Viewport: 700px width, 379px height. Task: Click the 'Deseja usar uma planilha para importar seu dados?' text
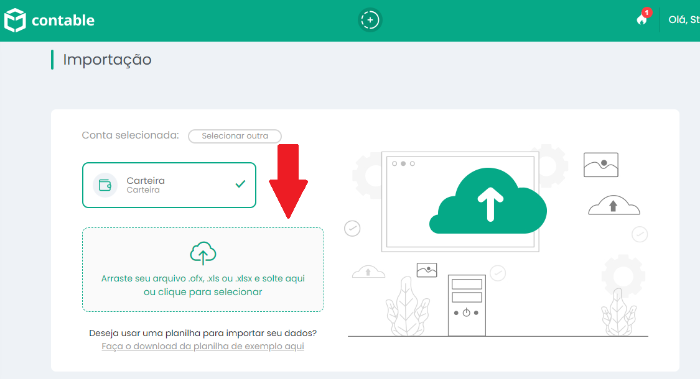203,333
